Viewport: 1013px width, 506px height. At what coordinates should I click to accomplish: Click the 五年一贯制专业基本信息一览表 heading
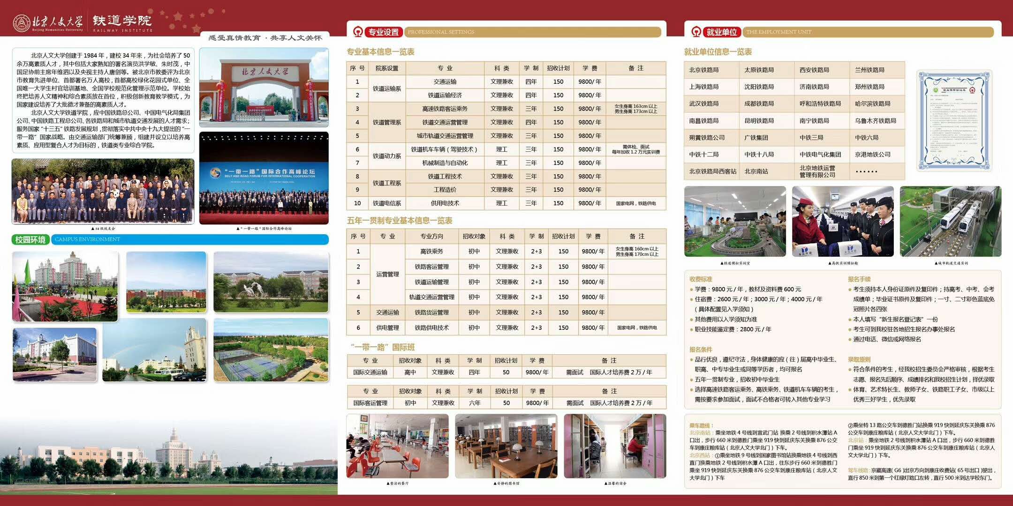click(x=399, y=220)
